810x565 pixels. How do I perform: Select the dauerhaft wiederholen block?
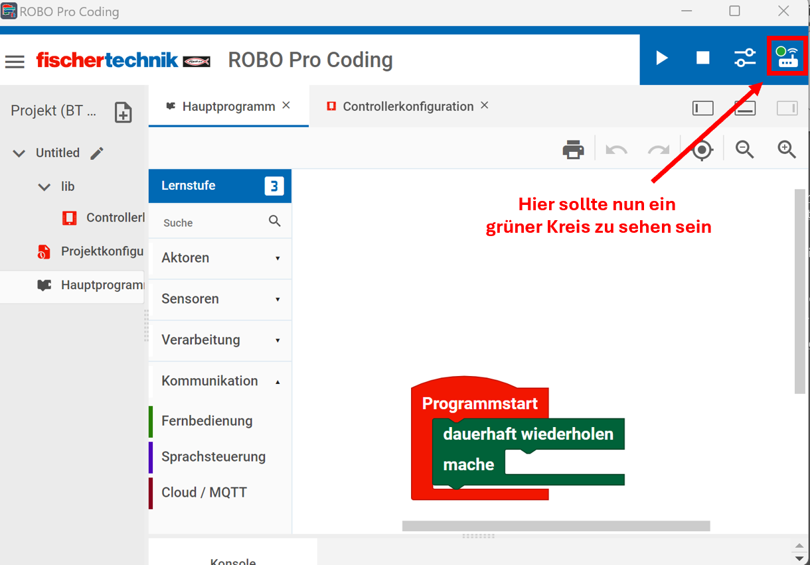coord(528,435)
